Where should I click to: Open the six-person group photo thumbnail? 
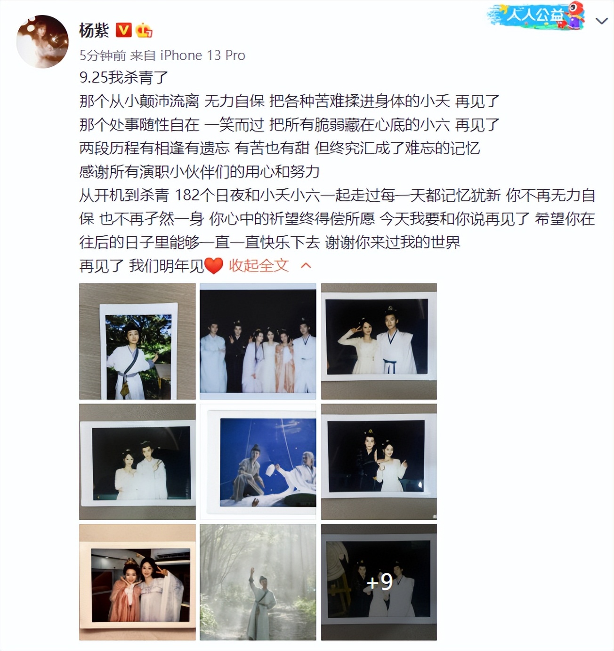[258, 341]
